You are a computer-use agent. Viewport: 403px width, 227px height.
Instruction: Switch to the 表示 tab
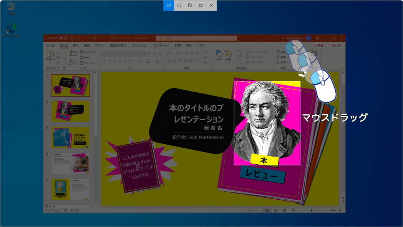click(x=189, y=45)
